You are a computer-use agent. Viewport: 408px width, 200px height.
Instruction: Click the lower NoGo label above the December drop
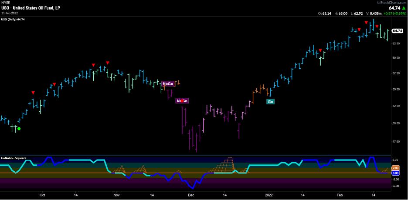(x=181, y=101)
